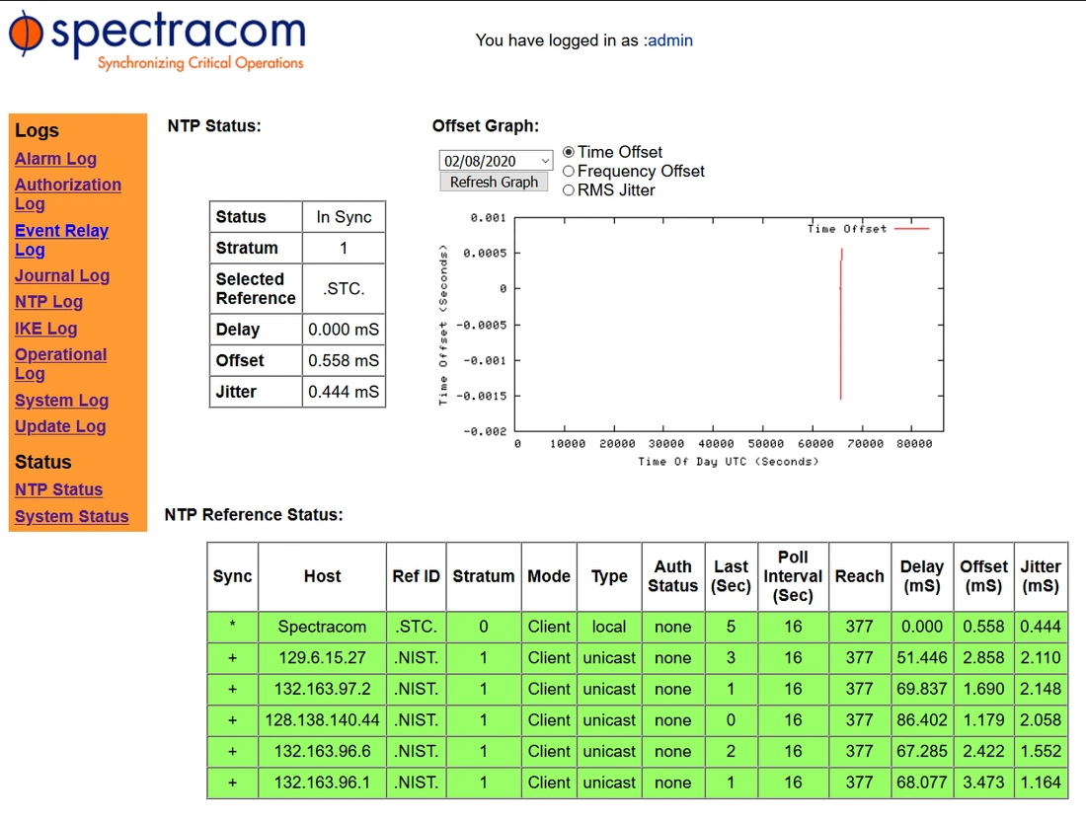The height and width of the screenshot is (821, 1086).
Task: Open the Update Log link
Action: [60, 427]
